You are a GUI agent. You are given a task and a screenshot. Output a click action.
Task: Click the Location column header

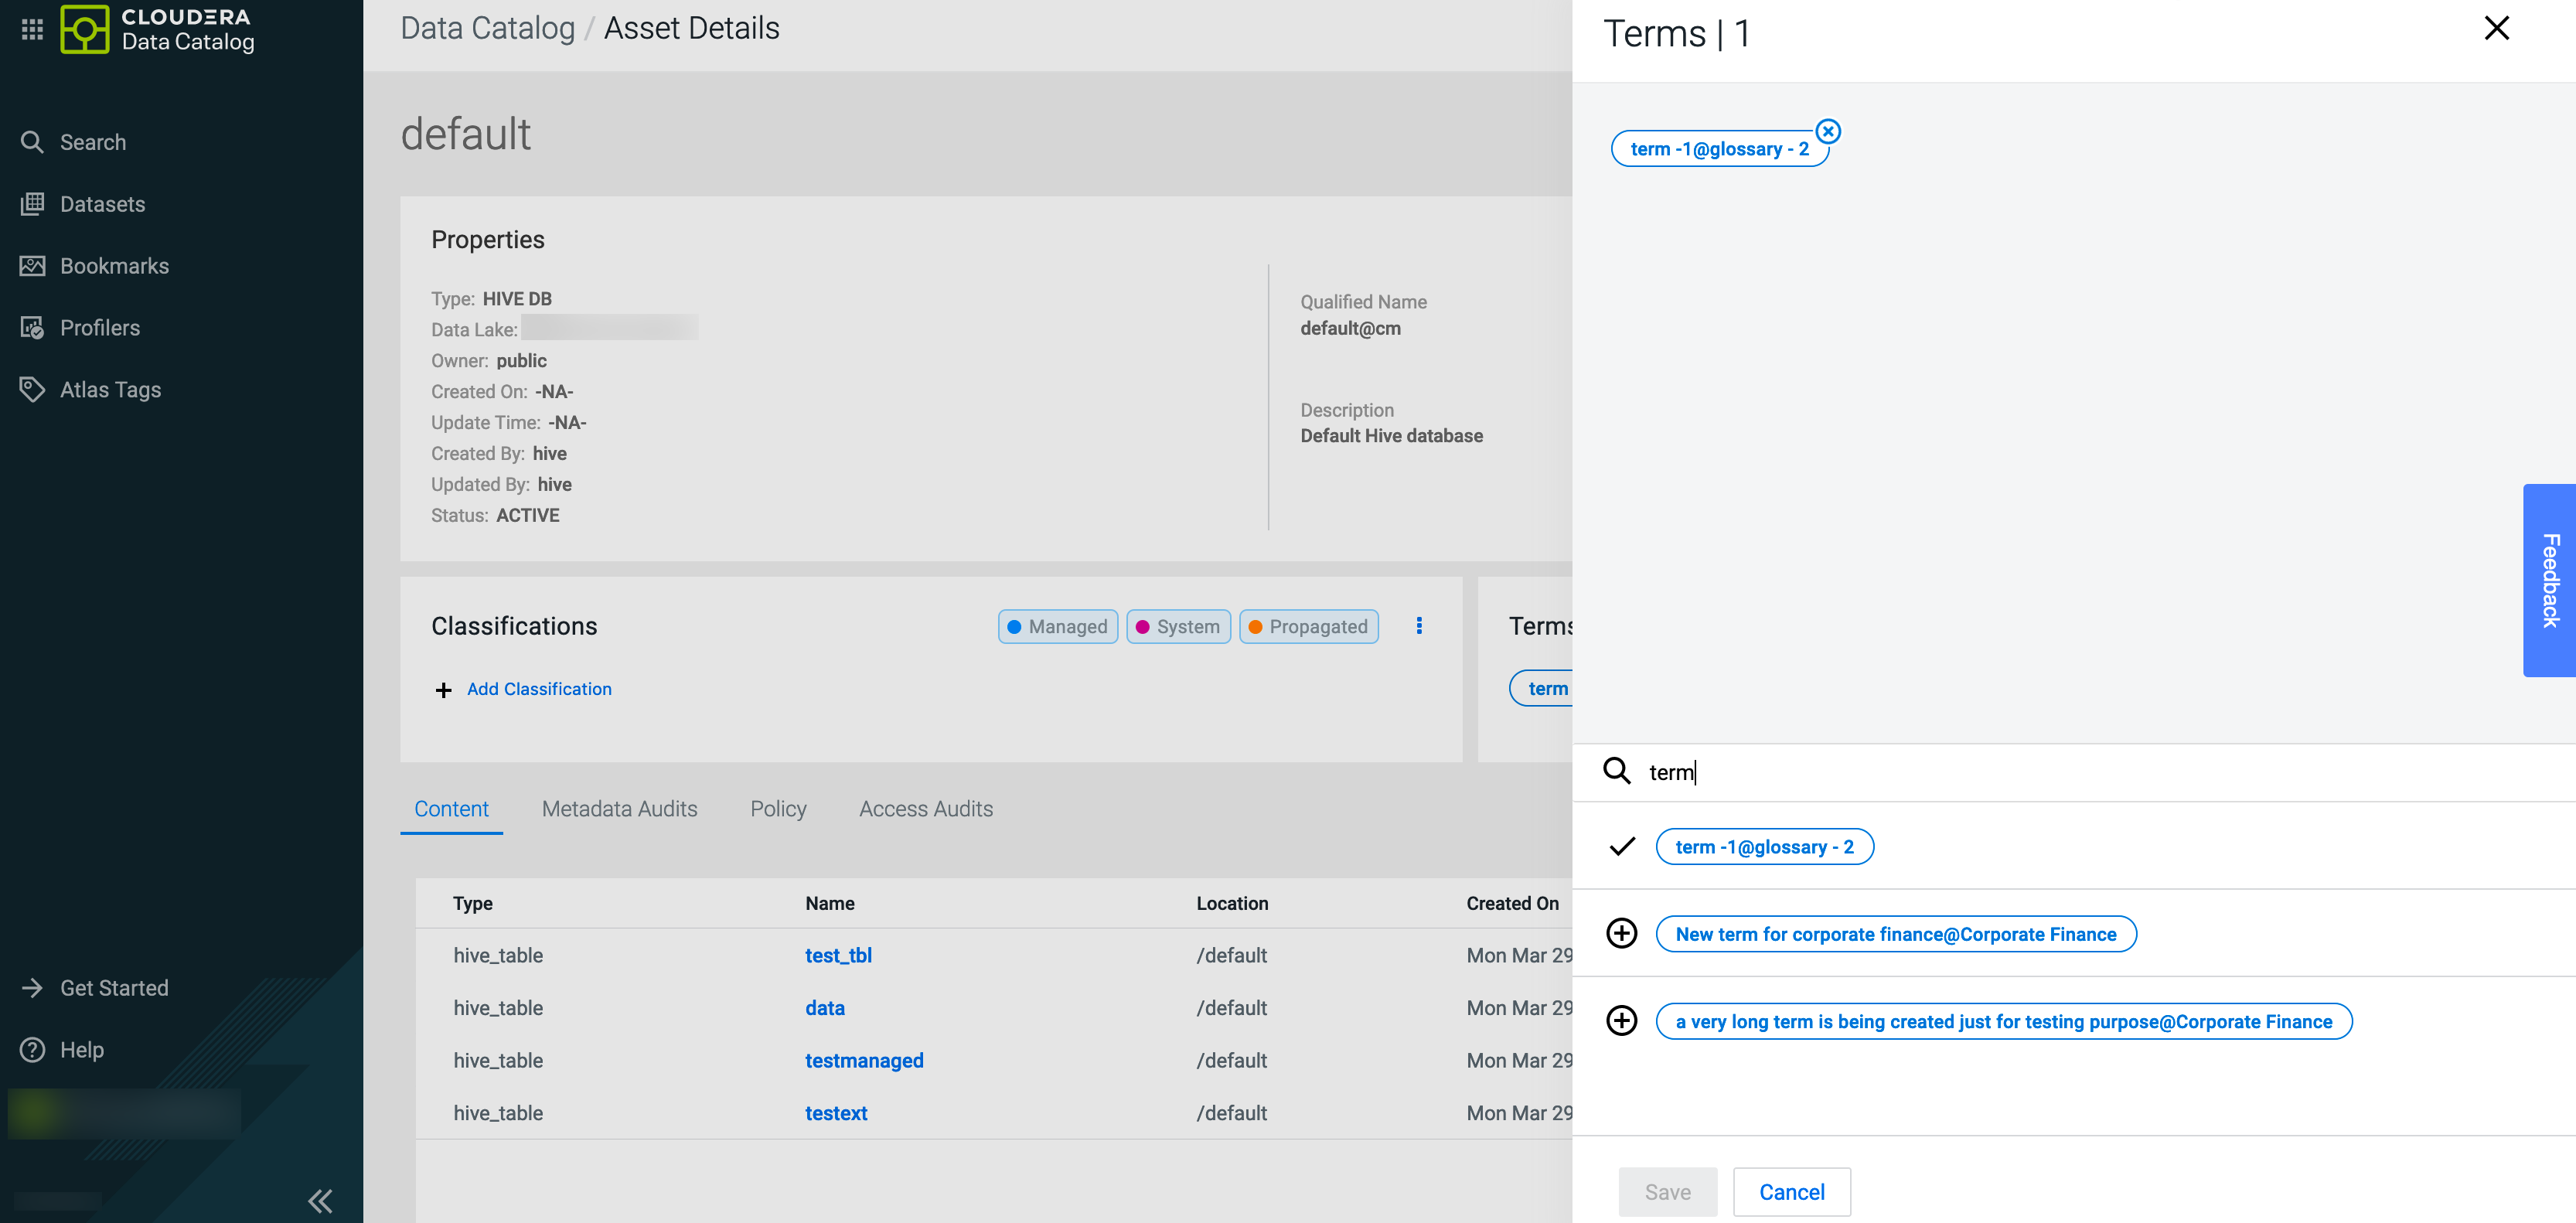(1232, 903)
